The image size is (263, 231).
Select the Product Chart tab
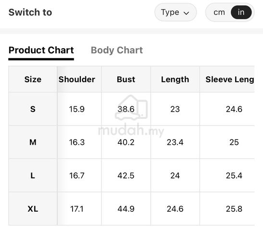[x=41, y=50]
